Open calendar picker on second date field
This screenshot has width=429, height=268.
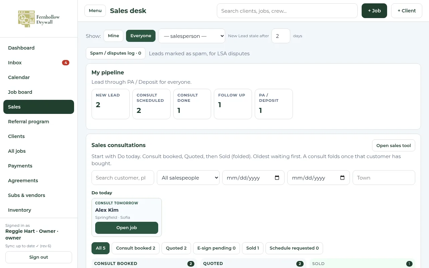[x=342, y=178]
